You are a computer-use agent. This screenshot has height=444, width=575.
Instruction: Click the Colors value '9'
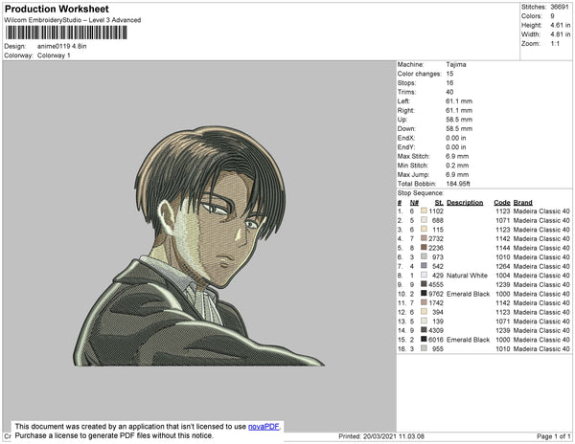552,16
